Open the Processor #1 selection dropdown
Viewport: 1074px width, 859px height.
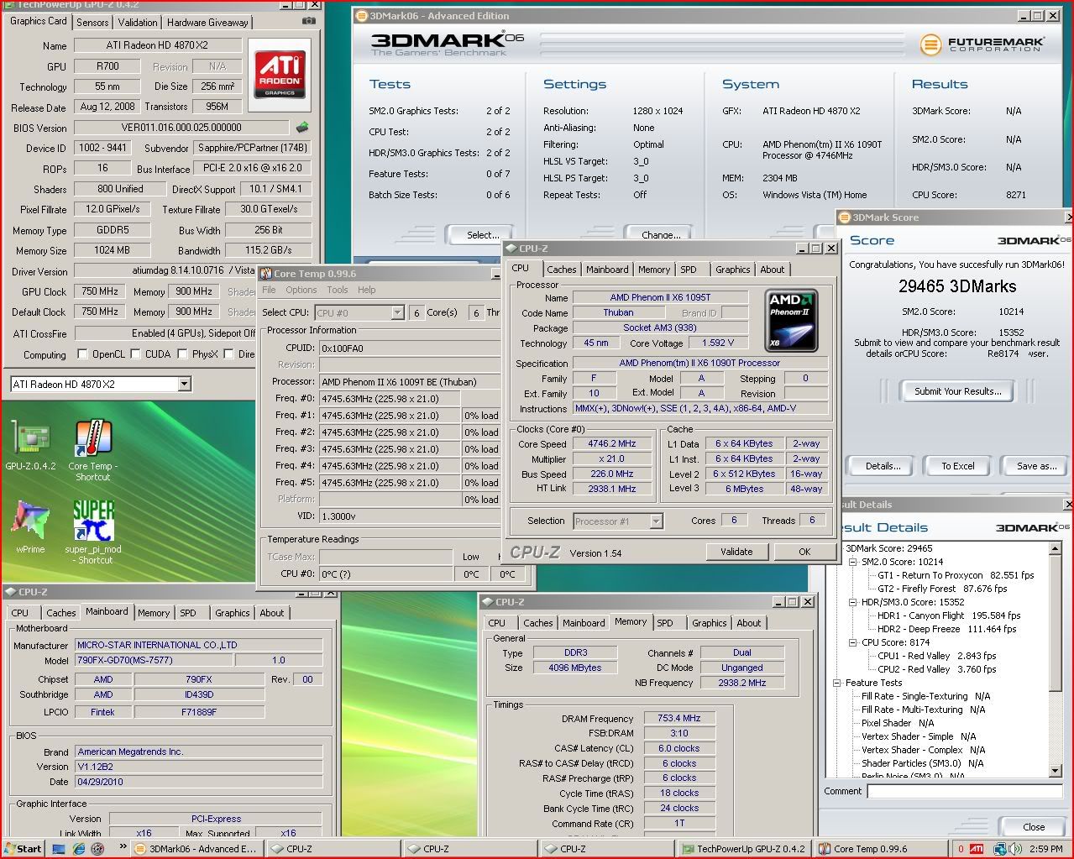click(656, 521)
